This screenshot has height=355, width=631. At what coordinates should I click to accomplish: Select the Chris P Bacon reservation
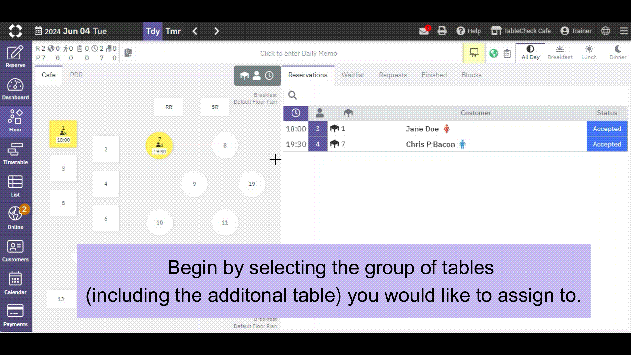[x=455, y=144]
